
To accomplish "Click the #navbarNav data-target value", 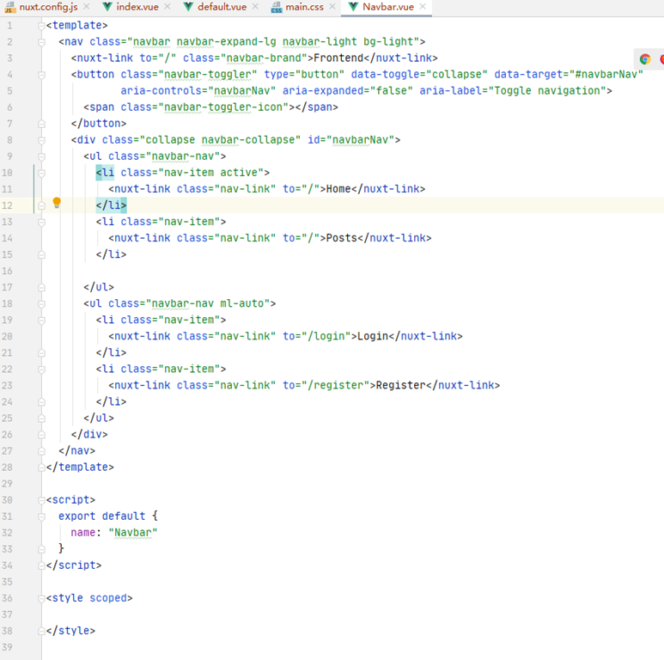I will click(606, 75).
